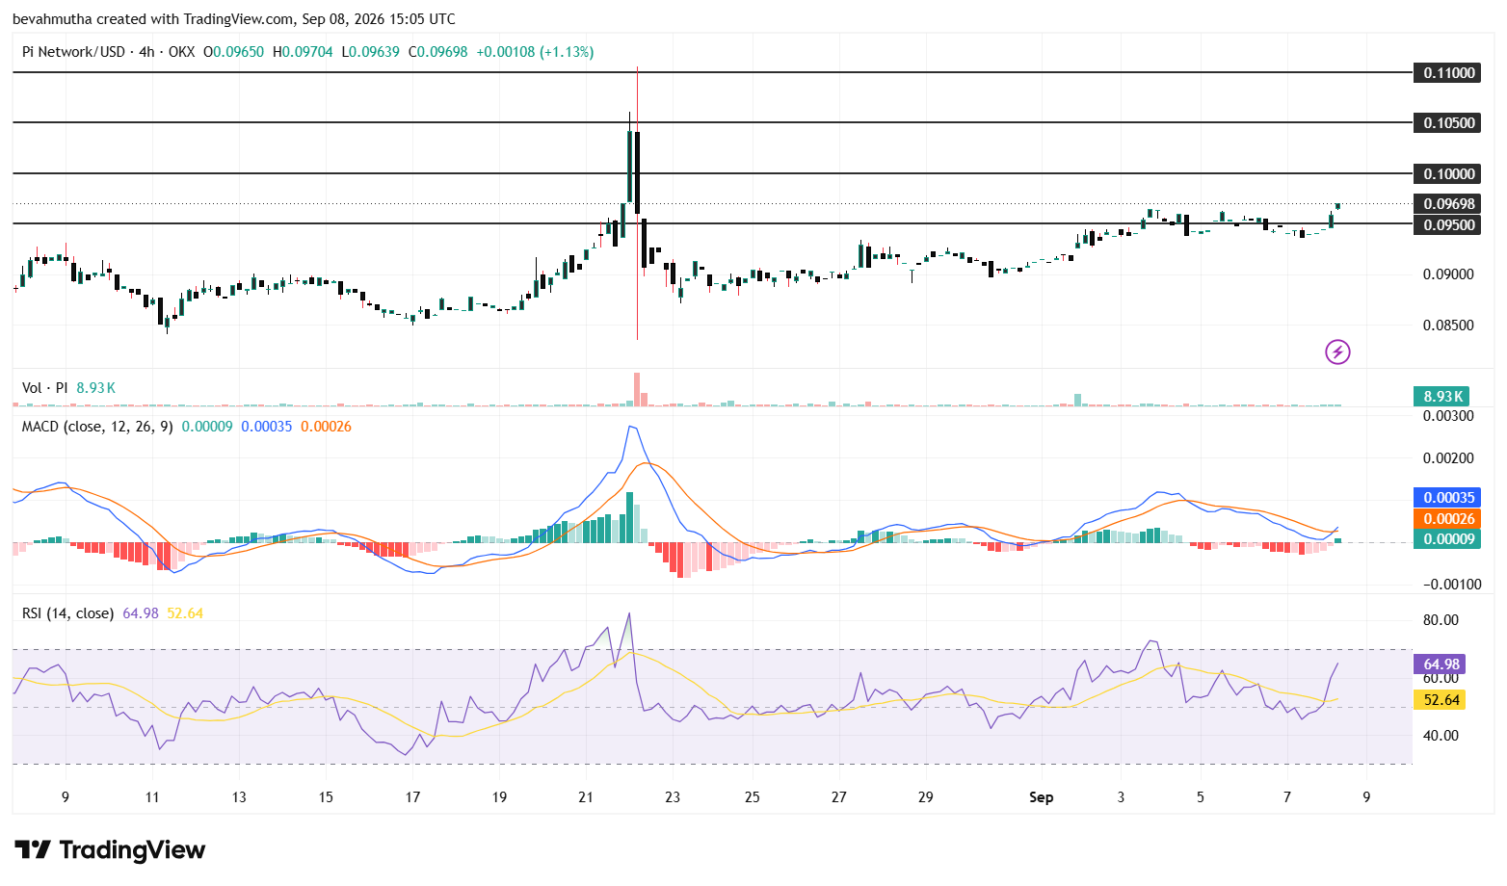Click the blue MACD value label 0.00035

click(x=1449, y=497)
